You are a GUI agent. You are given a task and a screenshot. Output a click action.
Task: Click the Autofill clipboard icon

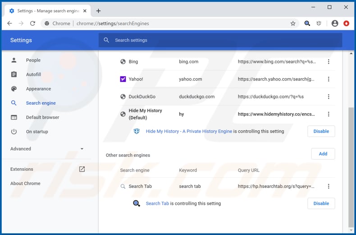pos(14,74)
